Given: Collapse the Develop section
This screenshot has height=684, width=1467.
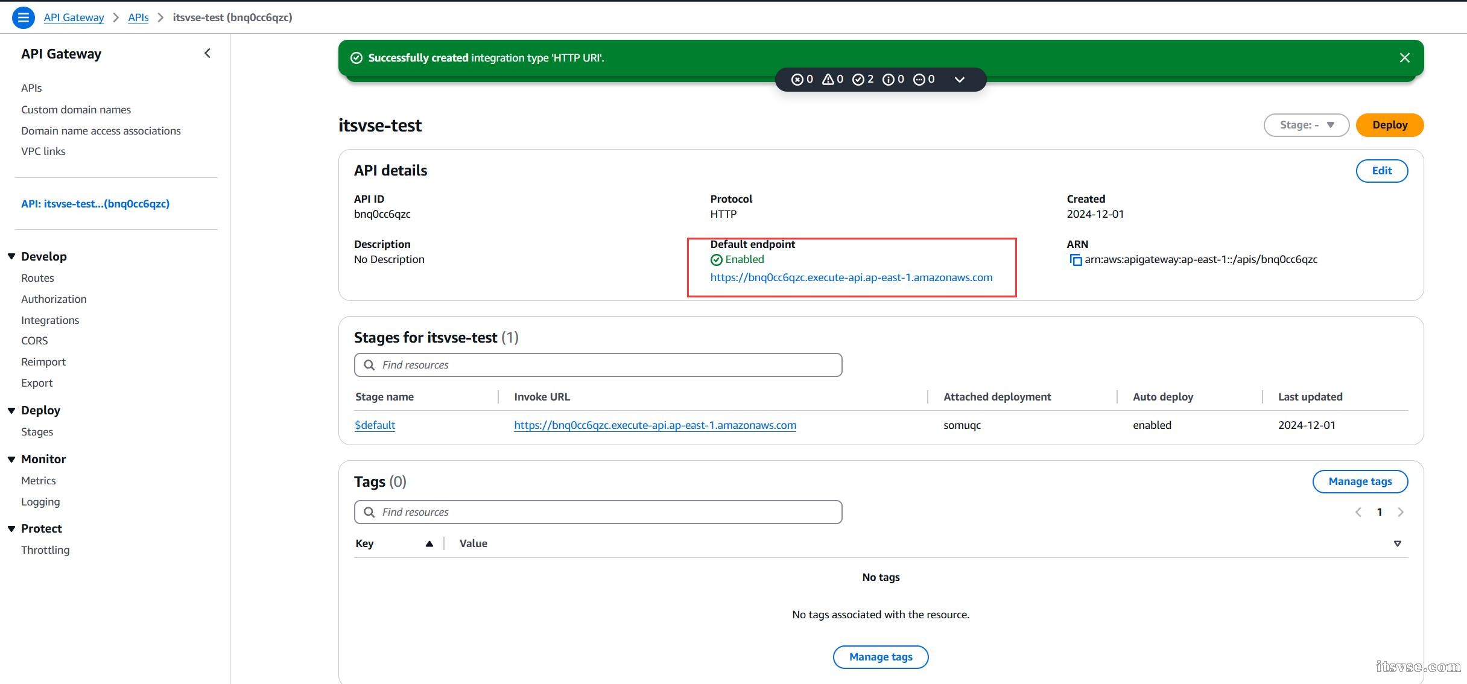Looking at the screenshot, I should 11,256.
